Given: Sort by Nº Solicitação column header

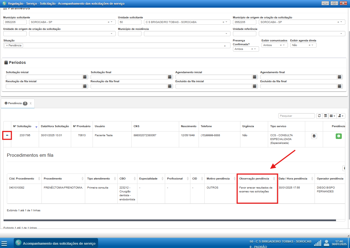Looking at the screenshot, I should click(22, 126).
